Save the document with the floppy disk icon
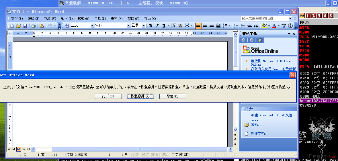The height and width of the screenshot is (161, 338). (25, 26)
